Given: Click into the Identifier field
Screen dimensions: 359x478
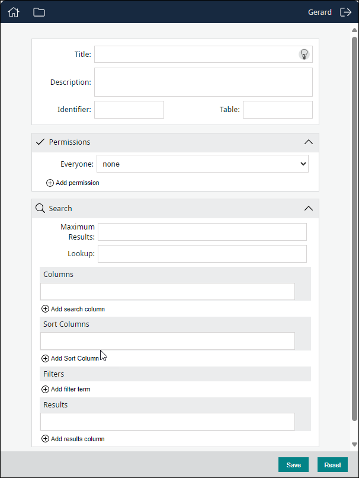Looking at the screenshot, I should point(129,110).
